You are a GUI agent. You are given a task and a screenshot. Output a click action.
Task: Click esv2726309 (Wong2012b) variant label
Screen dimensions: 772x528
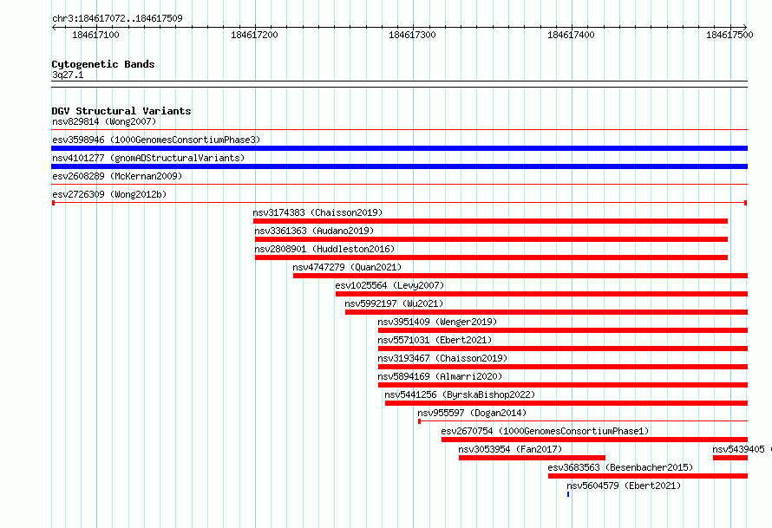[x=109, y=194]
